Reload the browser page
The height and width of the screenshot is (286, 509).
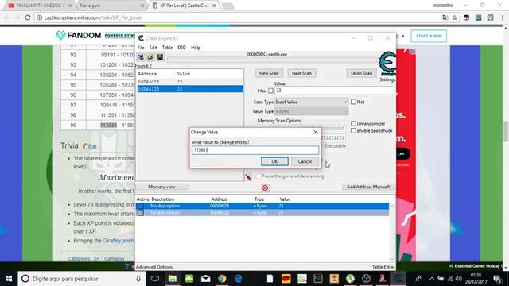pyautogui.click(x=28, y=17)
